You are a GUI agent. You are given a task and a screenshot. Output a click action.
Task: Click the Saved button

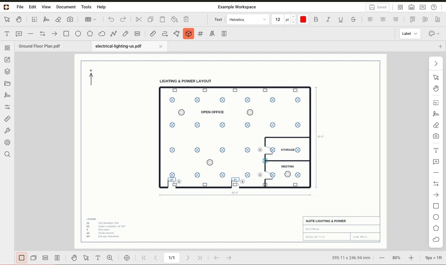click(x=378, y=7)
